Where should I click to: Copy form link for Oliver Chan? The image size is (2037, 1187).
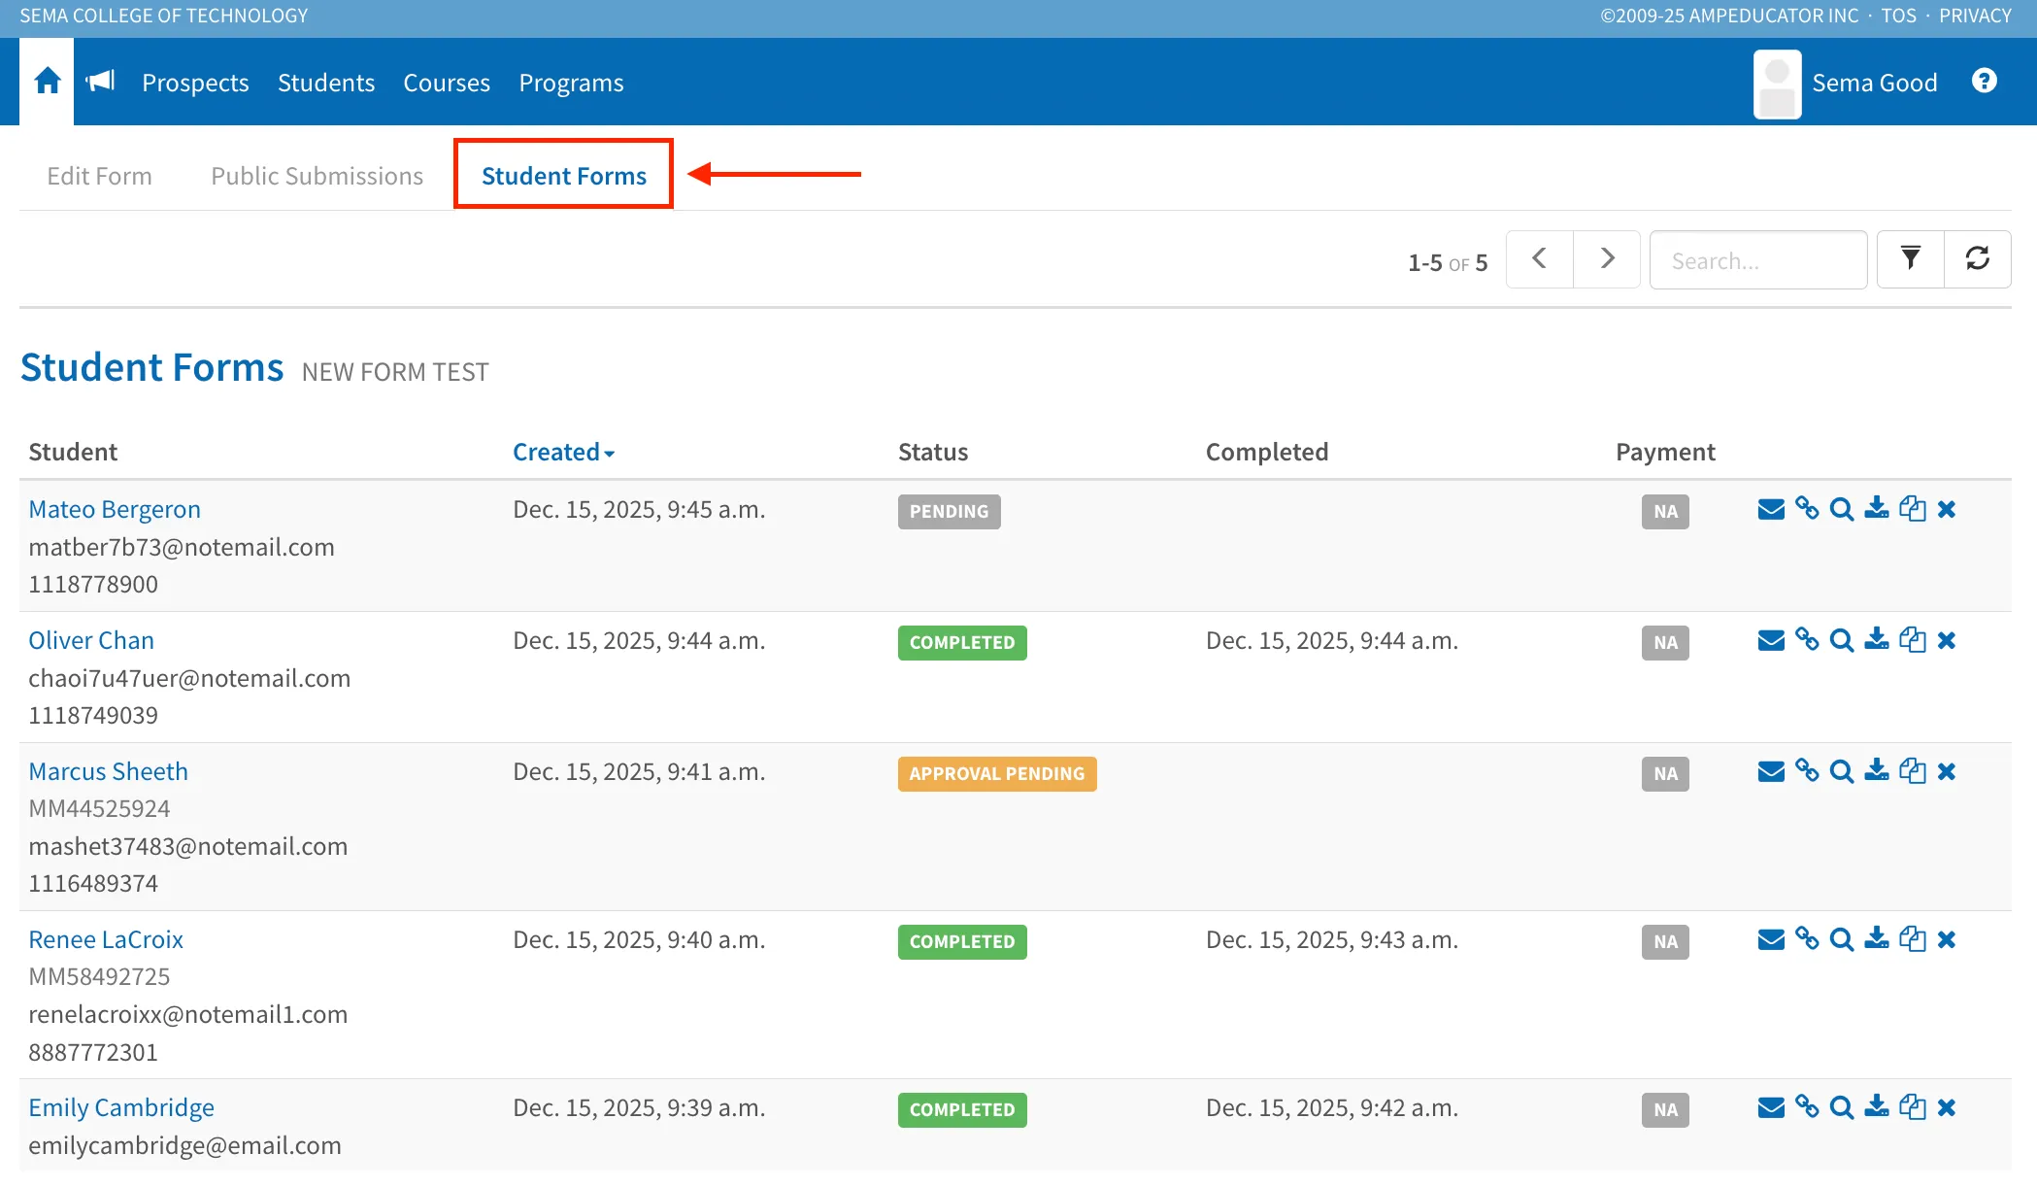[1806, 640]
